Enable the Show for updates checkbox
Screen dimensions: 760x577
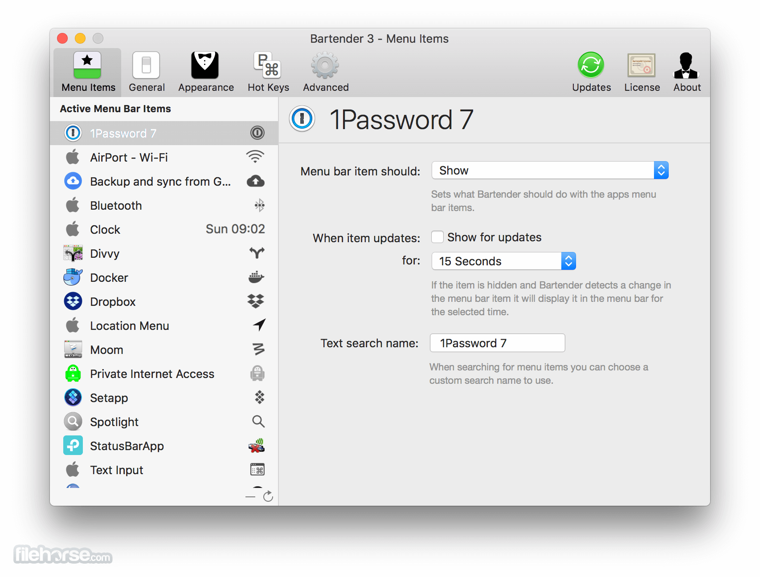[x=437, y=237]
